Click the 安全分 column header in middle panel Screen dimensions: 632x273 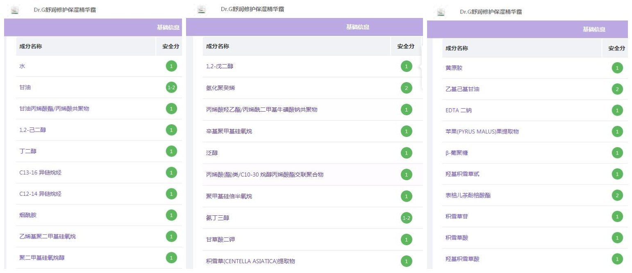(x=406, y=46)
